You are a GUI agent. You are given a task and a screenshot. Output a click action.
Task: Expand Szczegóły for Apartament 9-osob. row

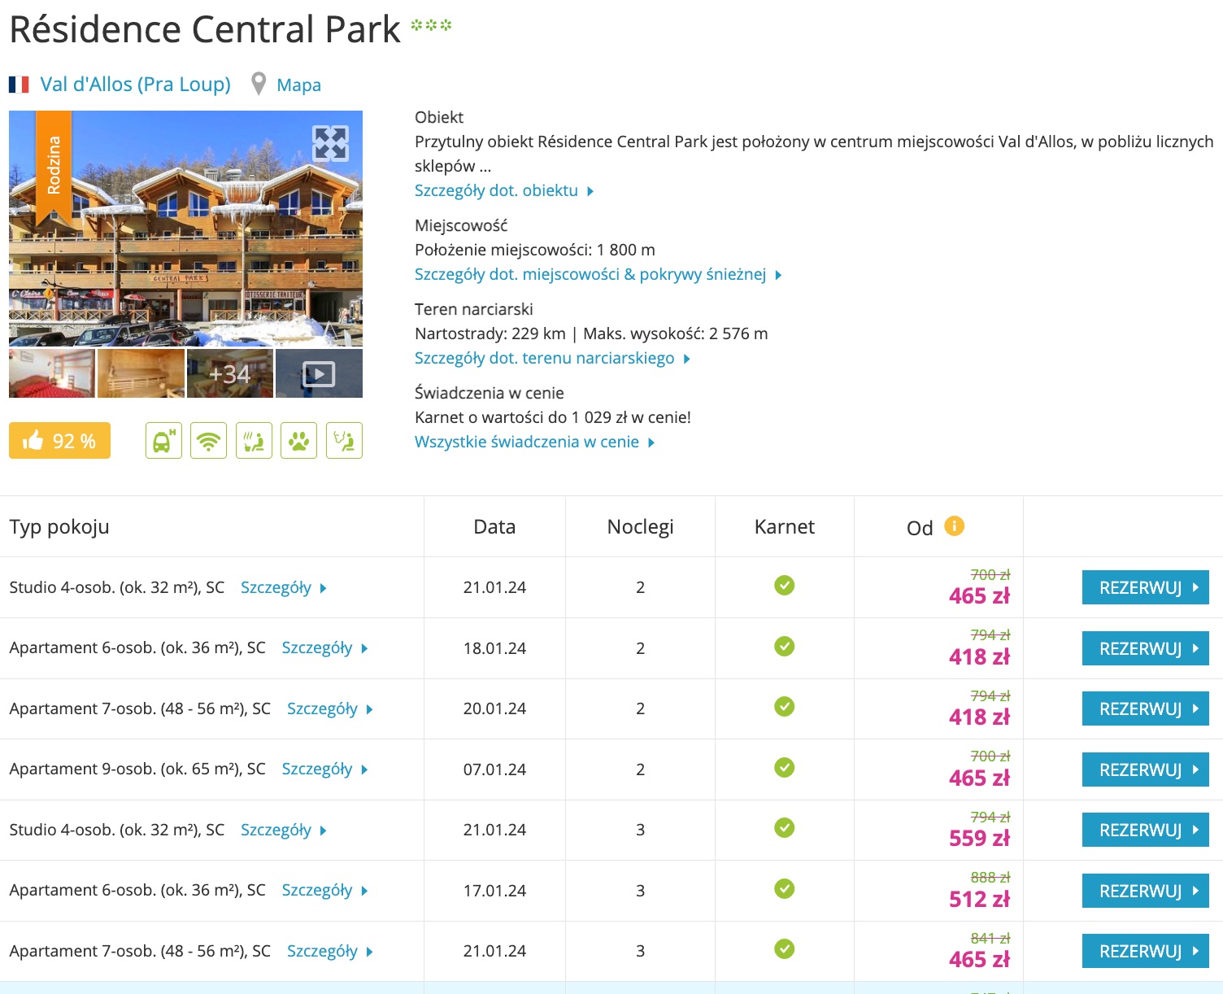coord(324,769)
